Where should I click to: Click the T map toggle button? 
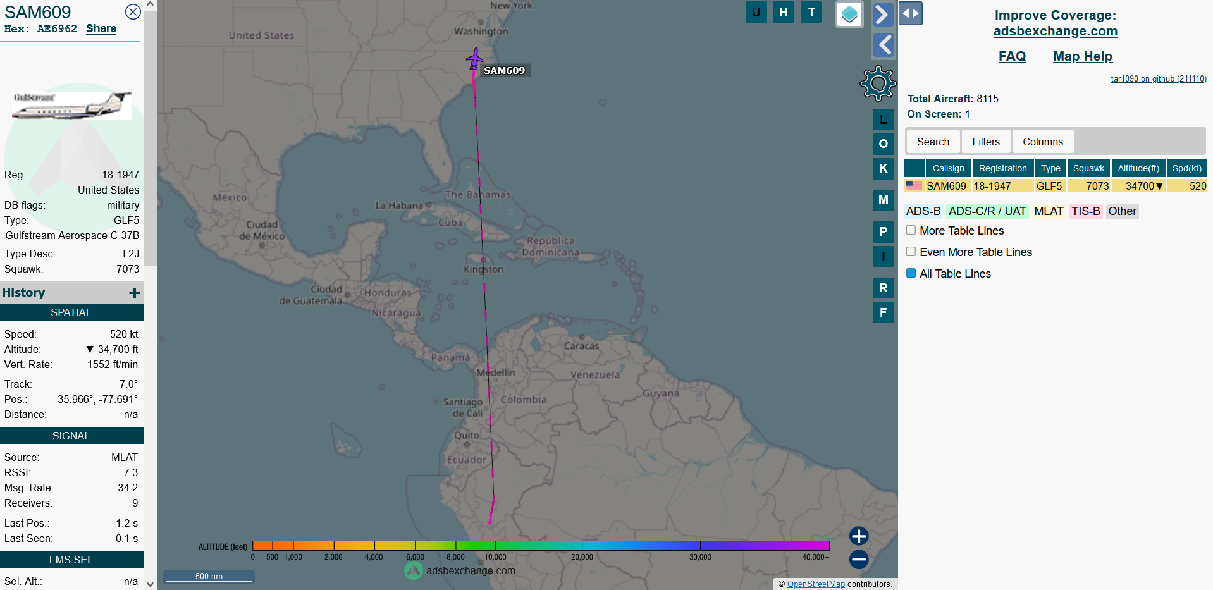point(811,12)
